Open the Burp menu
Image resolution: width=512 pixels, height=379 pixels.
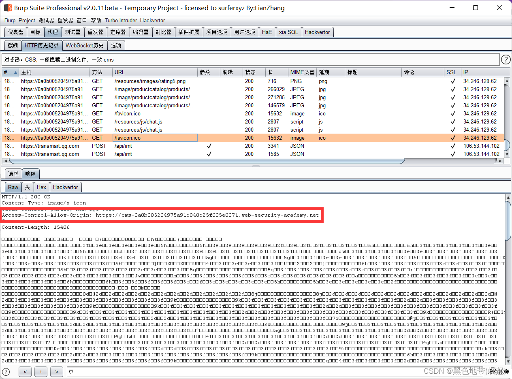(x=10, y=20)
